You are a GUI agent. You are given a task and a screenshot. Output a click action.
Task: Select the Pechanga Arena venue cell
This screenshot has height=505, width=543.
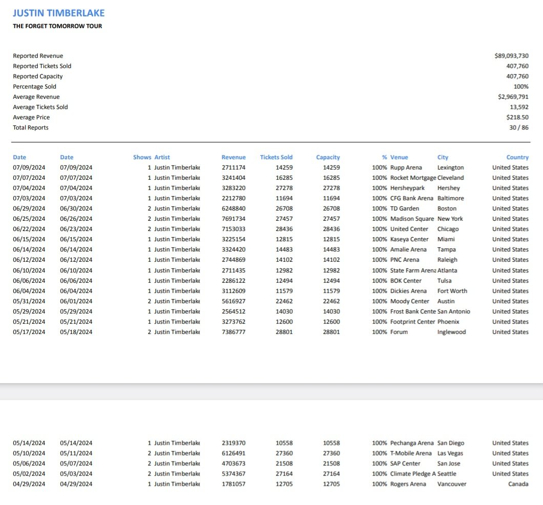[412, 443]
